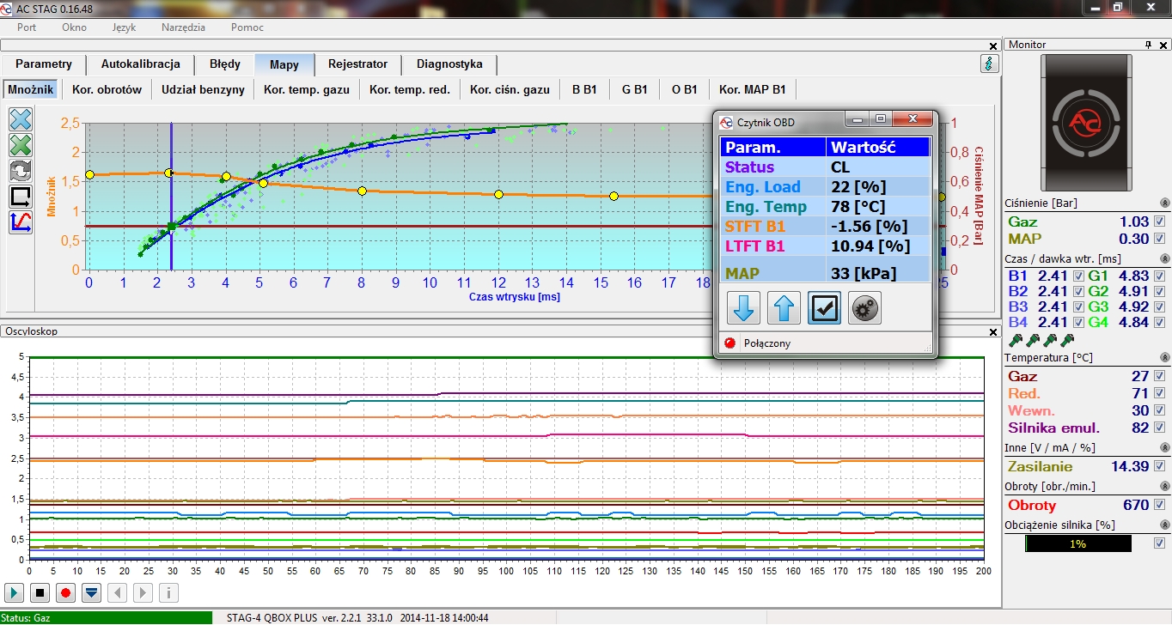This screenshot has height=625, width=1172.
Task: Stop the oscilloscope with the black square
Action: click(x=40, y=592)
